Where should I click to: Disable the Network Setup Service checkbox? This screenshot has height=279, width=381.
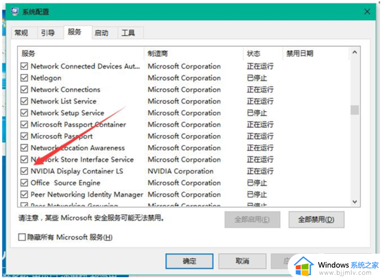point(24,113)
